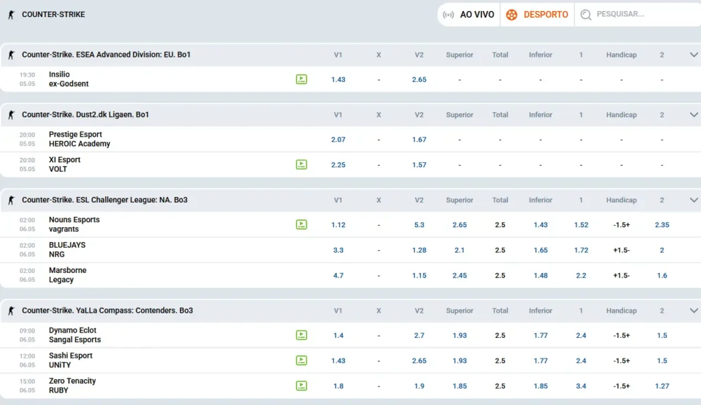
Task: Open YaLLa Compass: Contenders league link
Action: tap(107, 311)
